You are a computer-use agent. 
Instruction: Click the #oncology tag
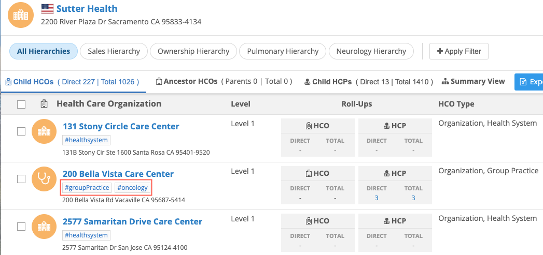pyautogui.click(x=133, y=188)
